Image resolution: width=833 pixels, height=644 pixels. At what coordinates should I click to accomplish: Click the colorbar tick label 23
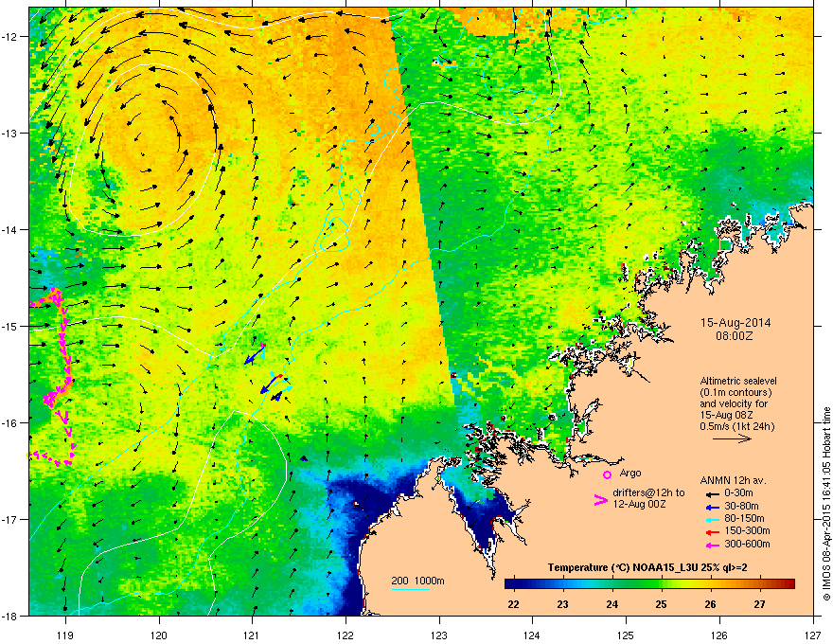[x=563, y=604]
